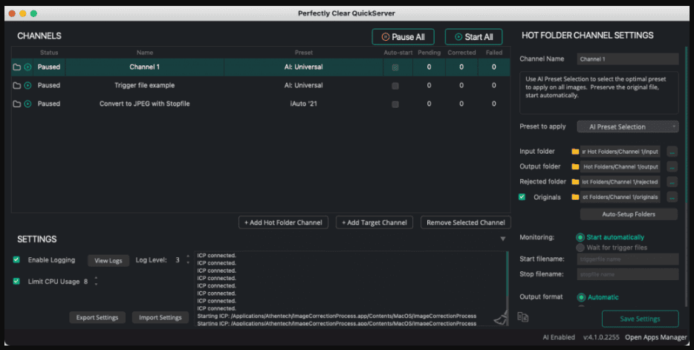Collapse the Settings section triangle
694x350 pixels.
click(x=503, y=239)
